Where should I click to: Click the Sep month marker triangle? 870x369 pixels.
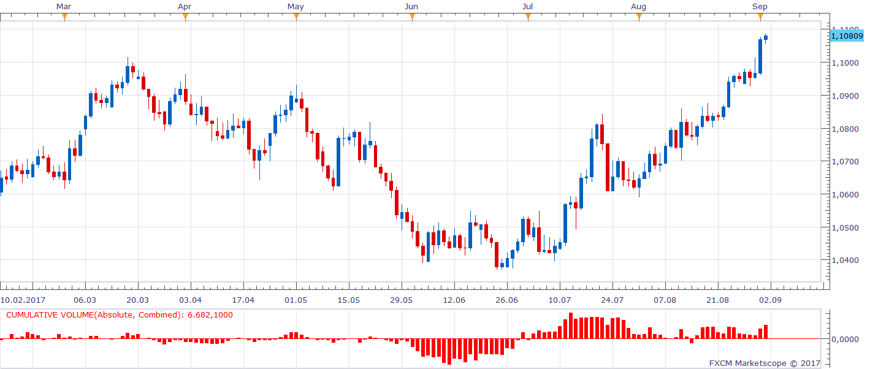point(760,17)
